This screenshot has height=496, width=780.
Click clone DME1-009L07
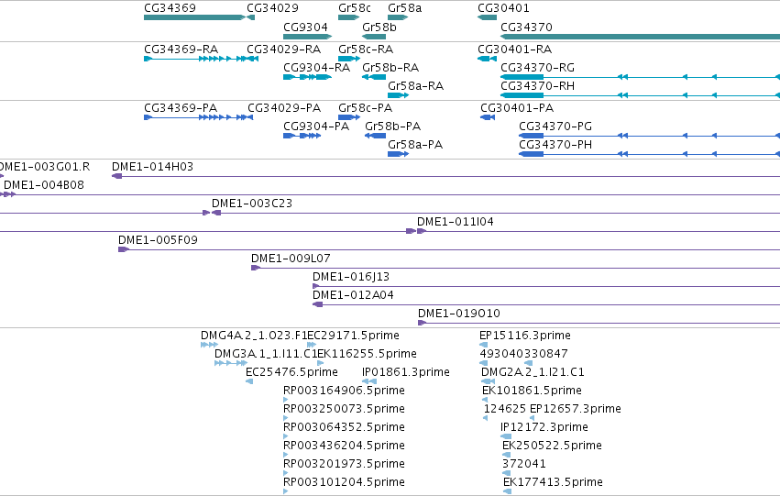coord(515,268)
